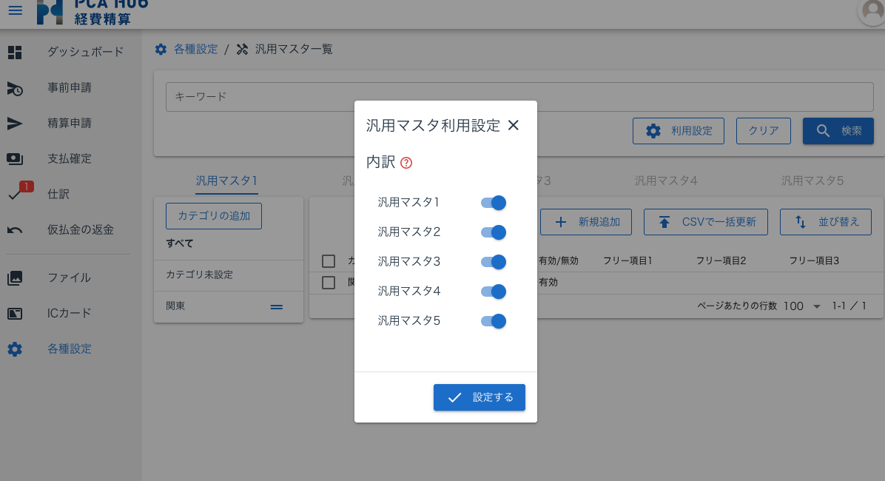Open the ファイル sidebar icon
This screenshot has width=885, height=481.
[x=15, y=277]
